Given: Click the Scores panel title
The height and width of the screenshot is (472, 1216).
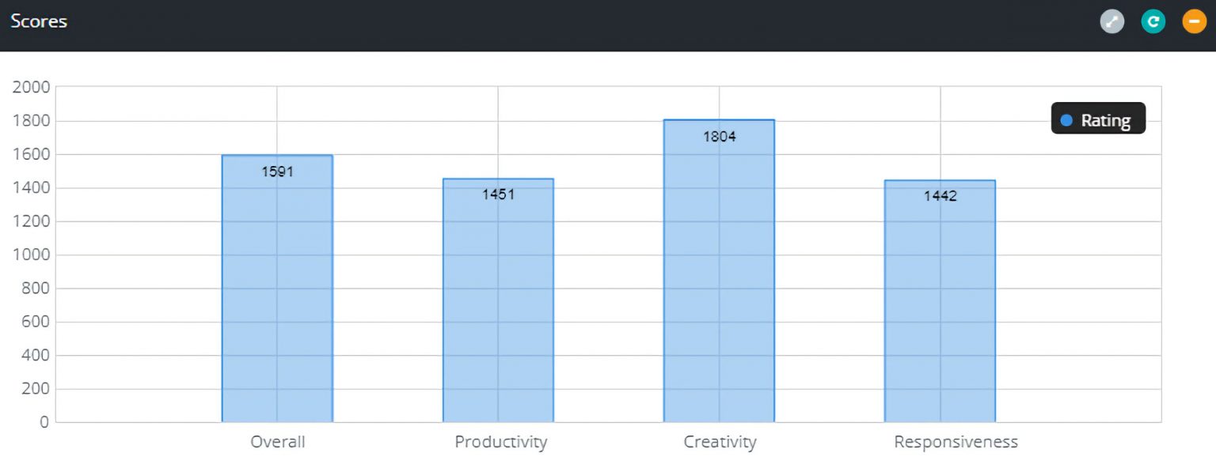Looking at the screenshot, I should point(39,21).
